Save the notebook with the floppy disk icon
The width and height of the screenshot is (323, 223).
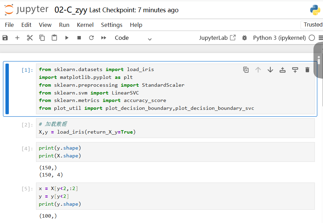[5, 38]
